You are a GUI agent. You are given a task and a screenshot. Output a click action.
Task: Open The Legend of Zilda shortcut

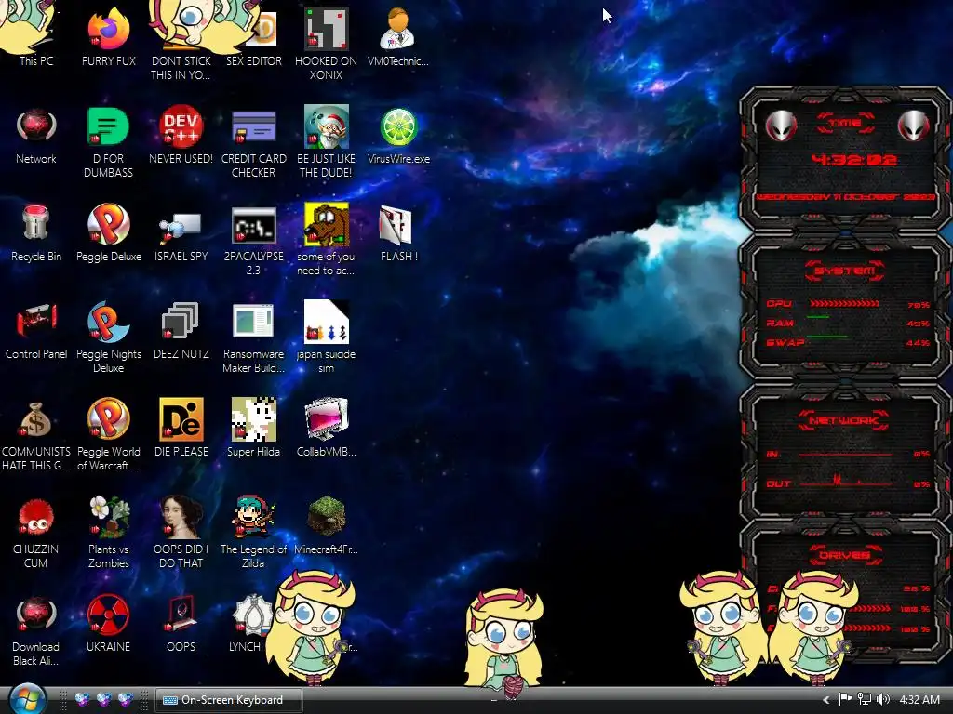pos(253,532)
